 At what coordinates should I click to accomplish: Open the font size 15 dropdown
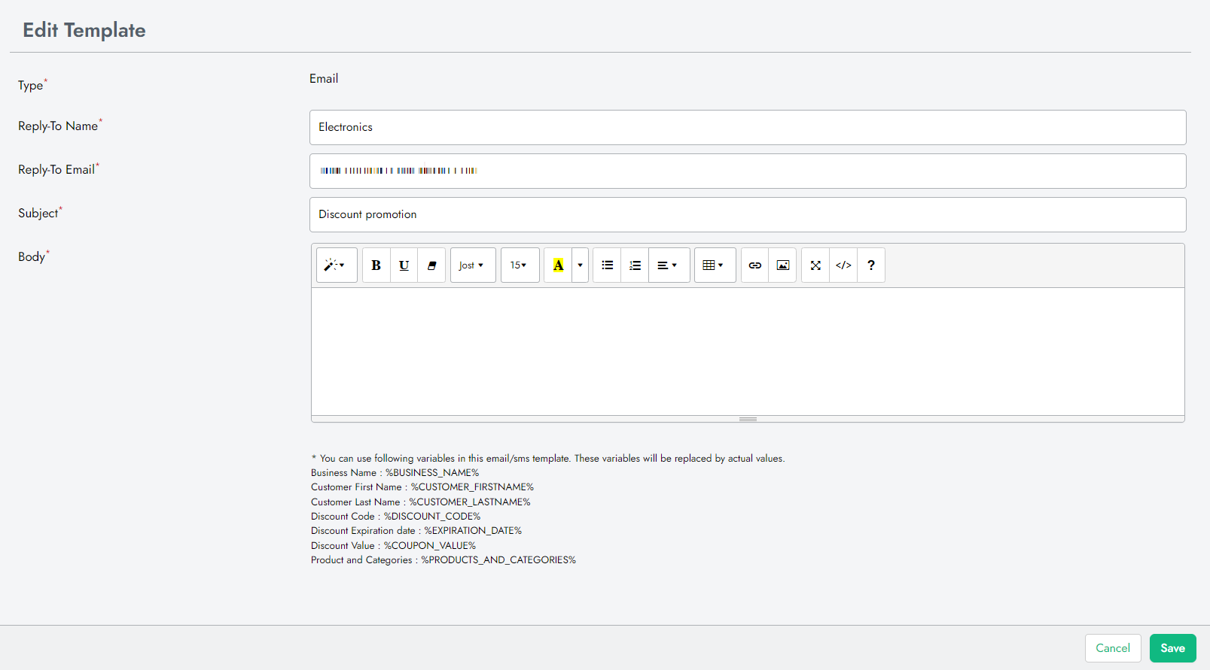pyautogui.click(x=520, y=265)
